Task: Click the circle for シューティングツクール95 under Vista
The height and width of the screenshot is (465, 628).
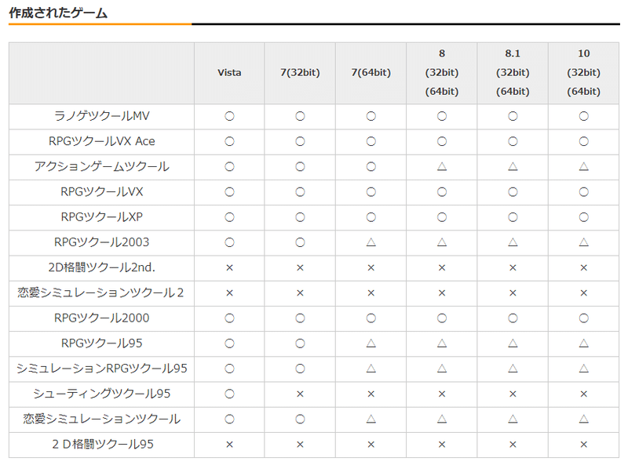Action: (229, 394)
